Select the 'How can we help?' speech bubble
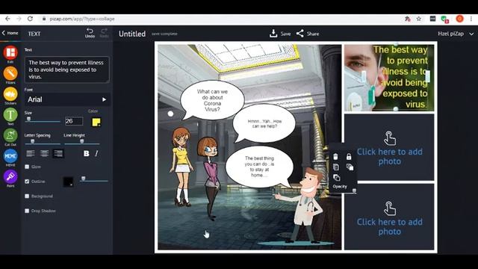The height and width of the screenshot is (269, 478). click(x=264, y=123)
